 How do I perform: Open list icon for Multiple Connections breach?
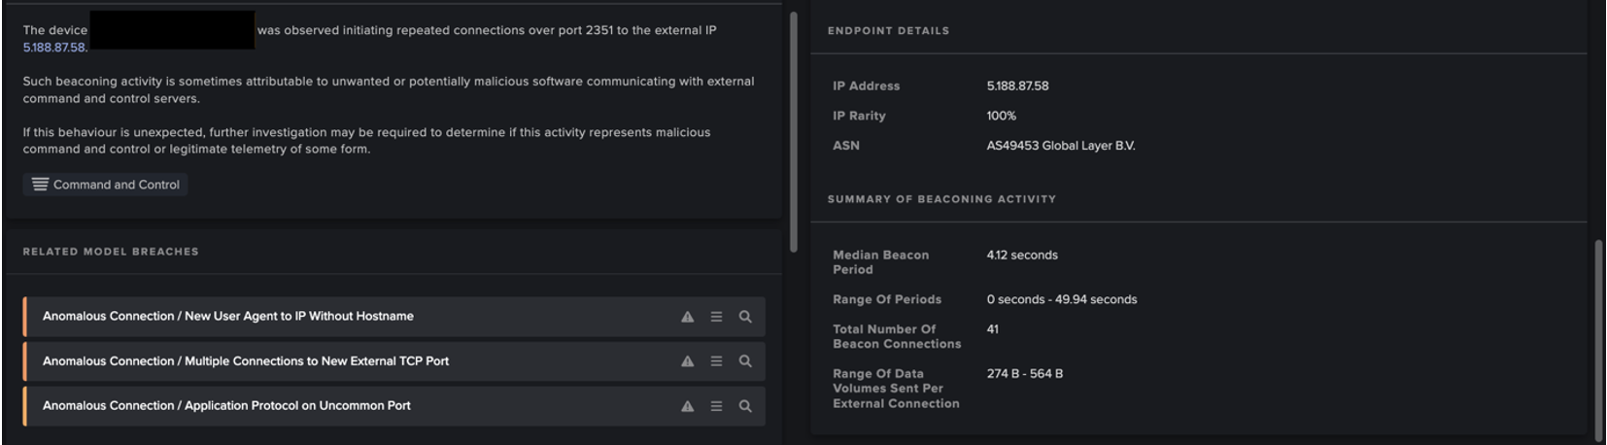tap(716, 361)
